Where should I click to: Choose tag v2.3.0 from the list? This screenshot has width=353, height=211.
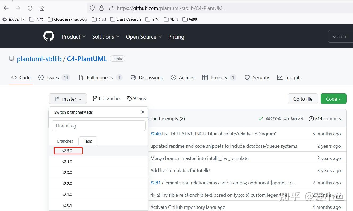(x=67, y=173)
